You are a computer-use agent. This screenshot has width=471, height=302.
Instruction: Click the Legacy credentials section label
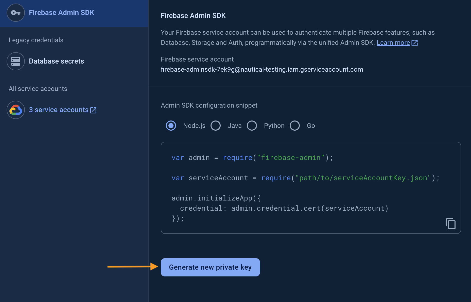pos(36,40)
